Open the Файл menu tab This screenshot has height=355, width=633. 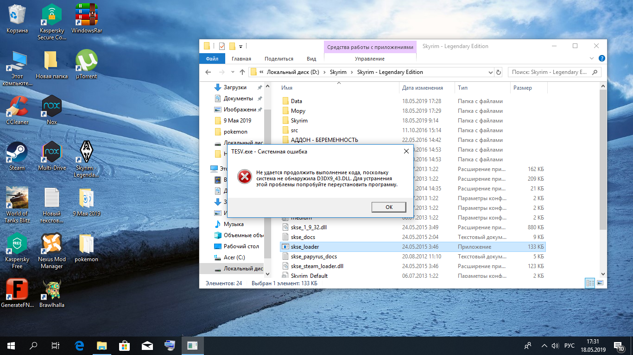212,59
